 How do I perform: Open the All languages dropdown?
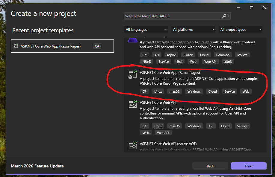pos(146,30)
